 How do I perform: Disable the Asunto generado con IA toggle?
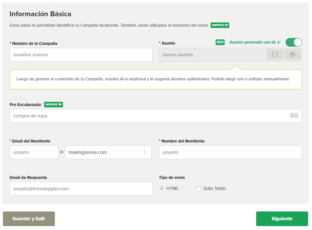click(293, 42)
